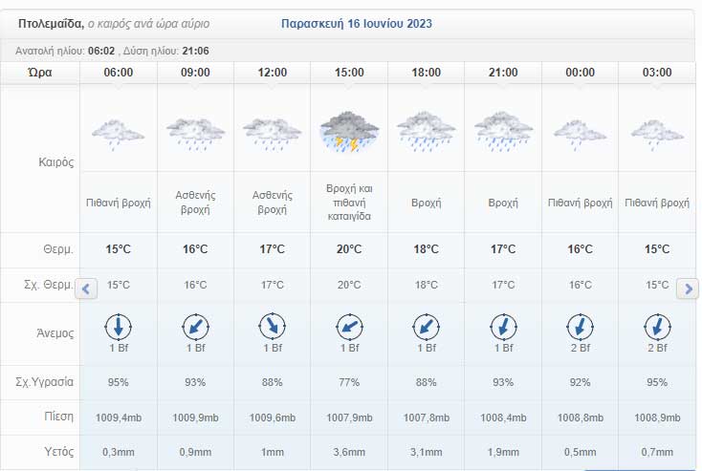This screenshot has height=471, width=702.
Task: Click the 0,7mm precipitation value
Action: click(x=657, y=452)
